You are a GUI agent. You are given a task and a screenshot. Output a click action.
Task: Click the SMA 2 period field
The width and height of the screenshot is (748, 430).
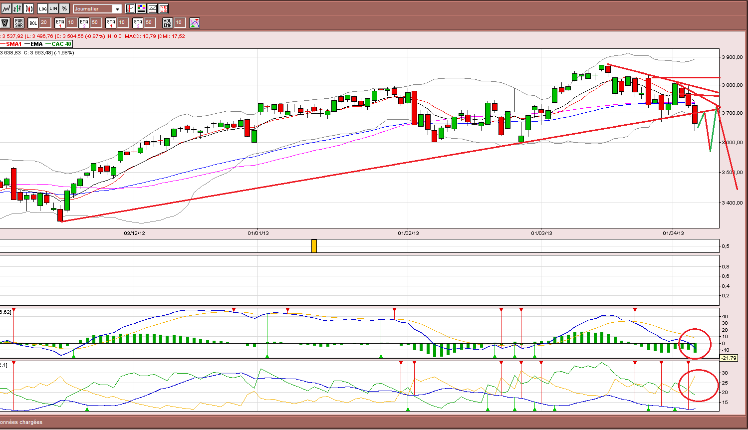coord(149,22)
